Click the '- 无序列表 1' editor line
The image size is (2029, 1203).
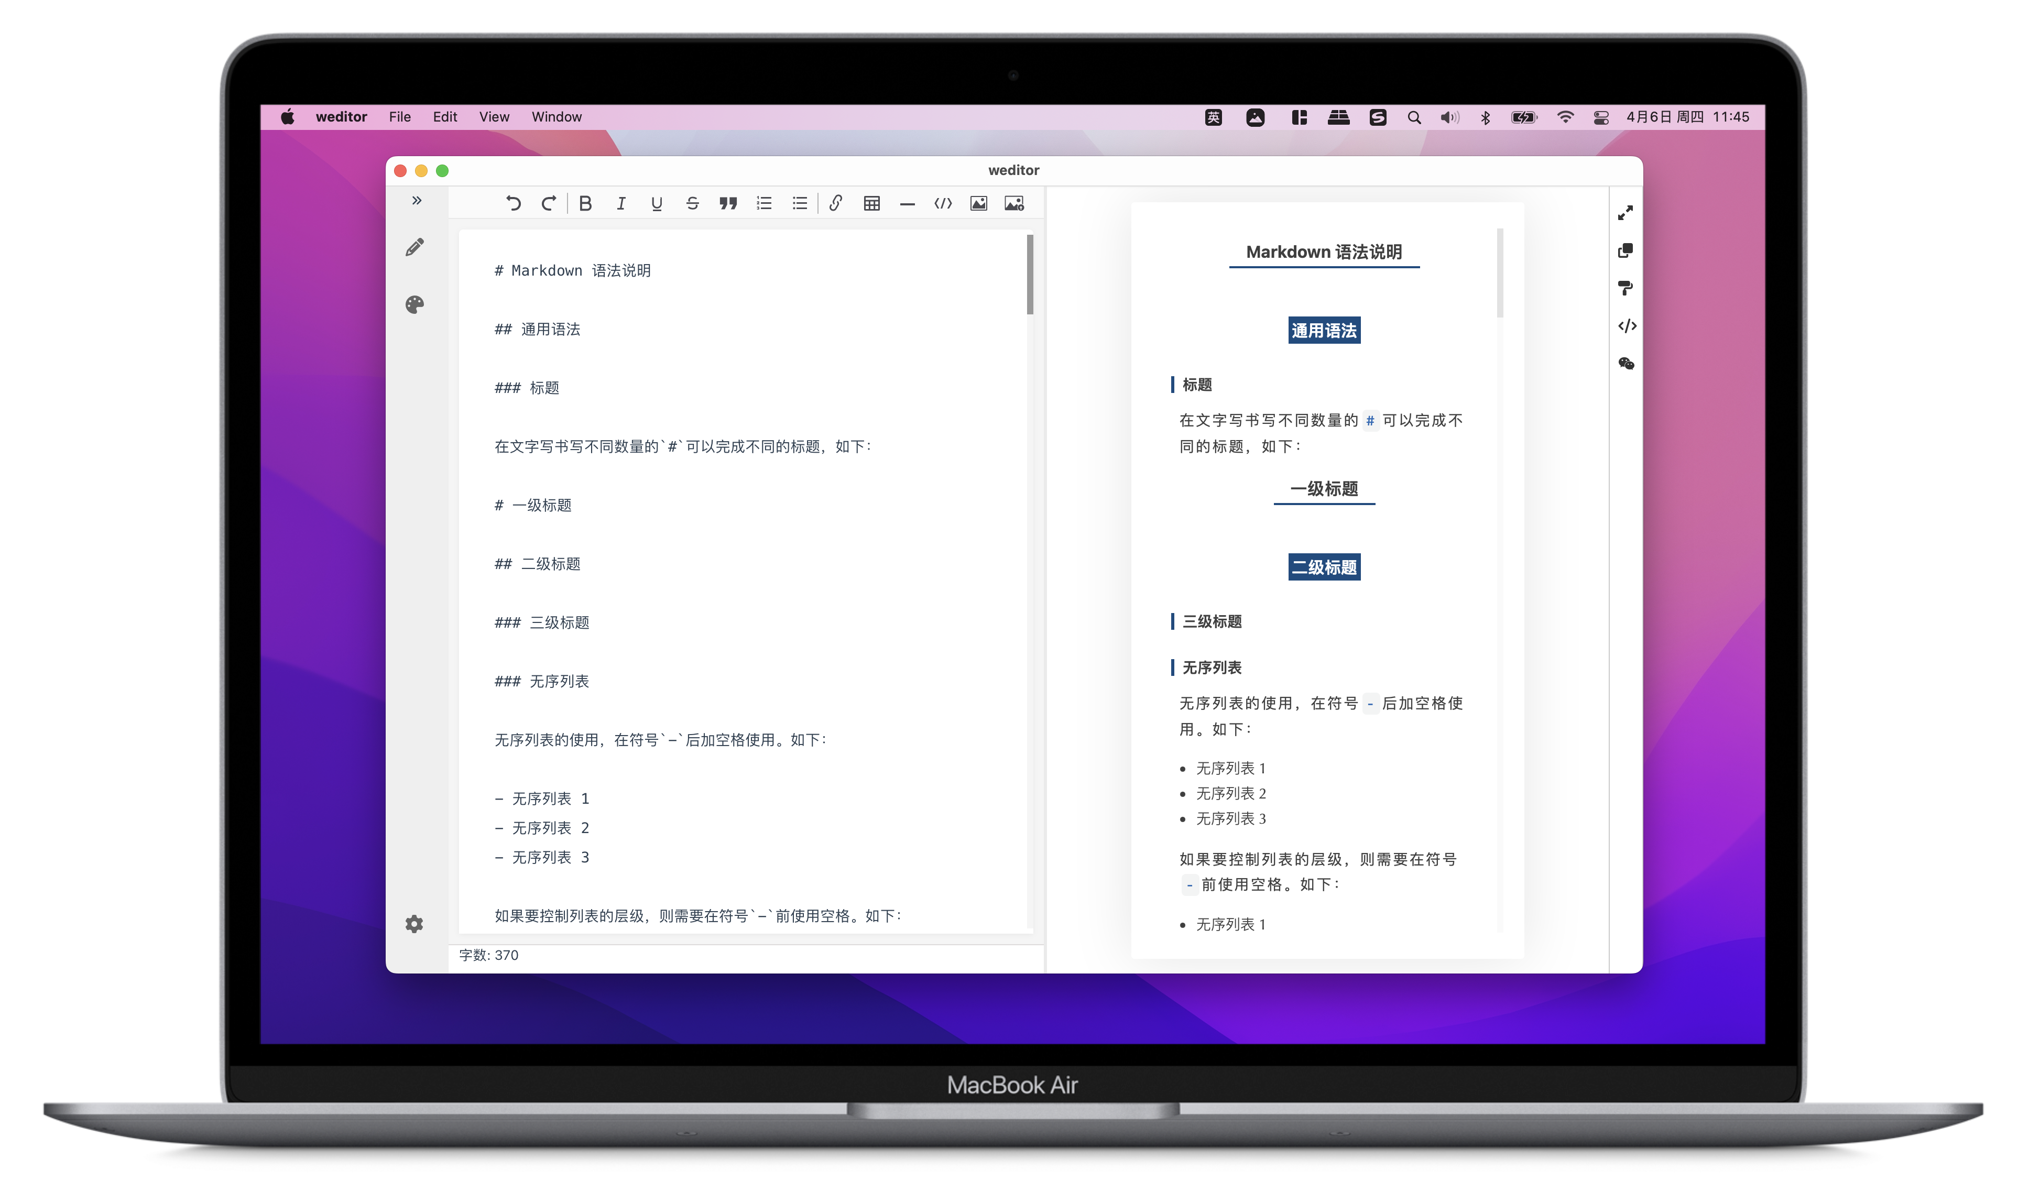(x=542, y=799)
